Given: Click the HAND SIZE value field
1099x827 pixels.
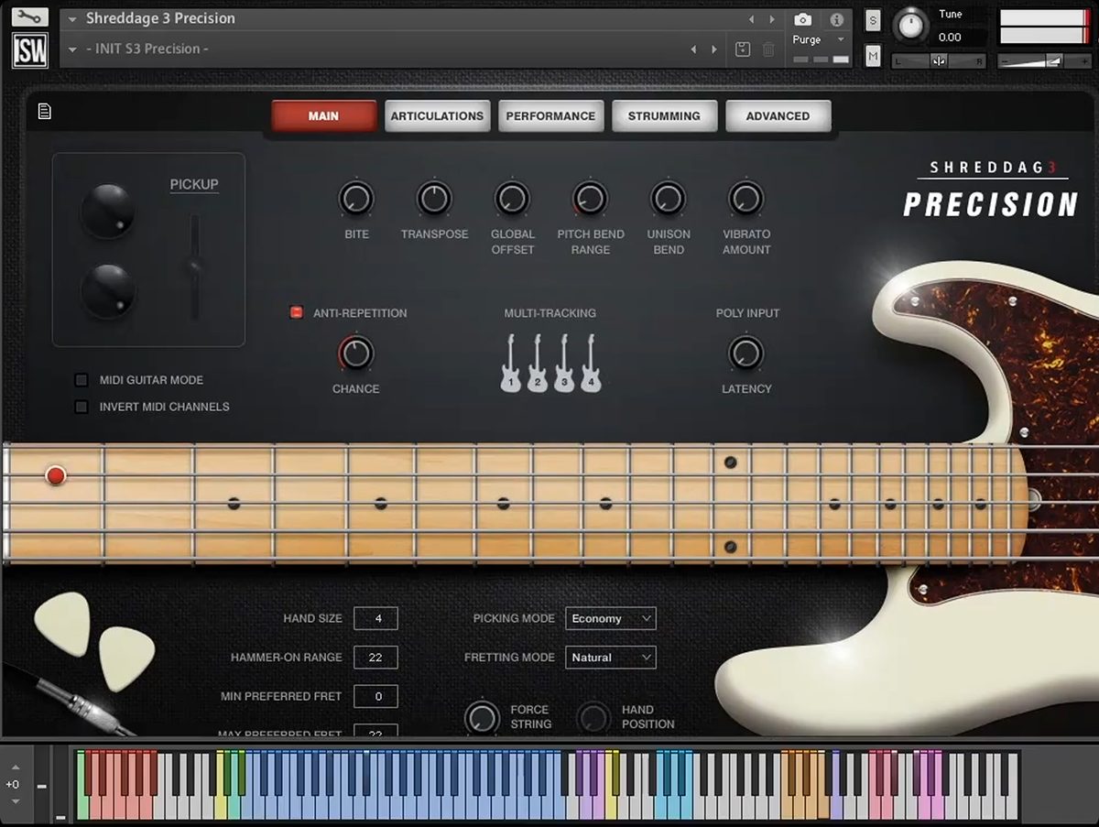Looking at the screenshot, I should tap(375, 618).
